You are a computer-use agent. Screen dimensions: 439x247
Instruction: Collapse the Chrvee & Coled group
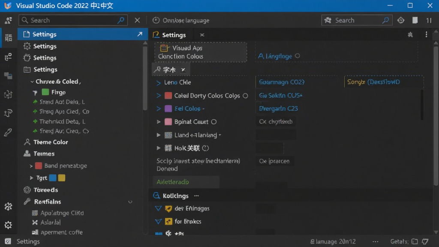[x=32, y=81]
